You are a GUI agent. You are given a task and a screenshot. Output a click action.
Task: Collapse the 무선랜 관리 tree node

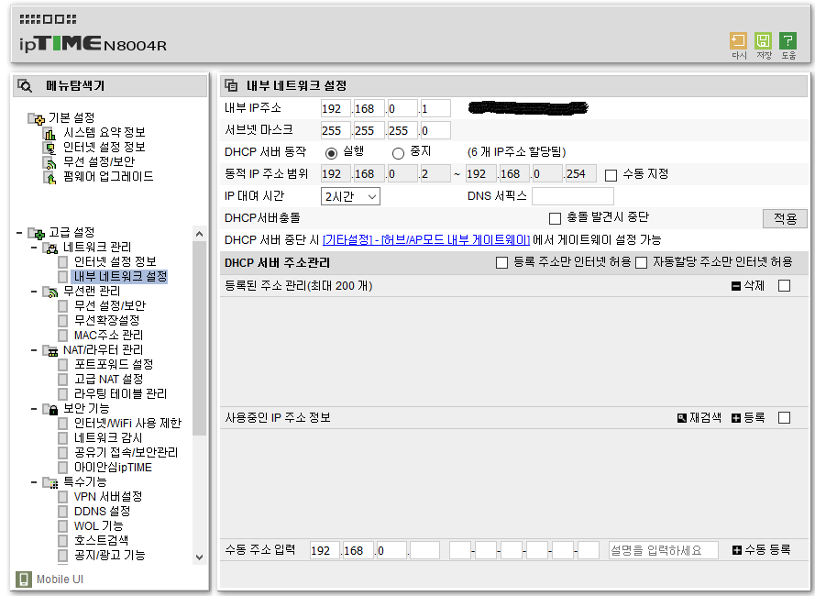pos(34,292)
